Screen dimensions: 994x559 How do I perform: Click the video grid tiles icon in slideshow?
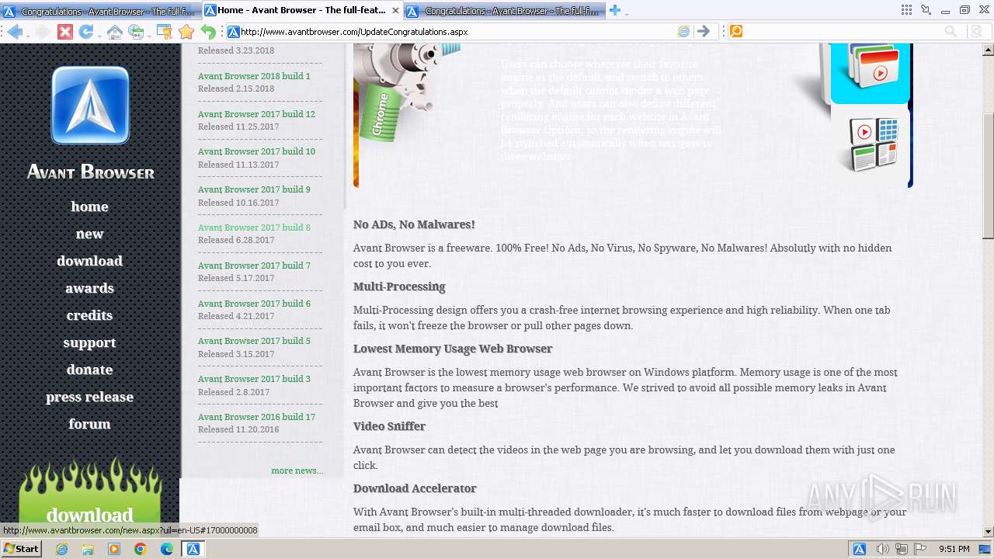point(870,144)
